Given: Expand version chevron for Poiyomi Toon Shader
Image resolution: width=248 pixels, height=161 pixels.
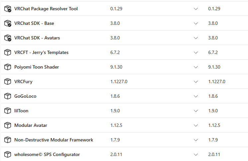Looking at the screenshot, I should click(196, 67).
